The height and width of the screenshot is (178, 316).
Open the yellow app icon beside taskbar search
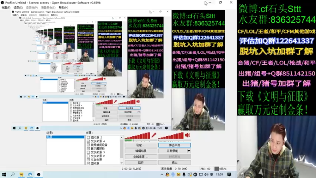tap(21, 174)
